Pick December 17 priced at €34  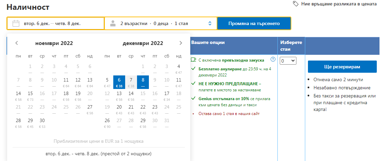point(167,95)
